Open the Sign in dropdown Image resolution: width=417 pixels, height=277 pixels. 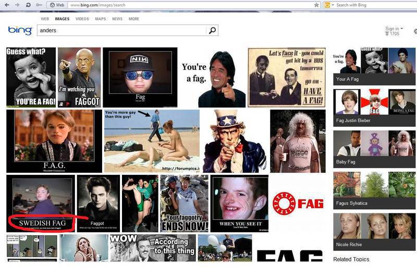394,29
